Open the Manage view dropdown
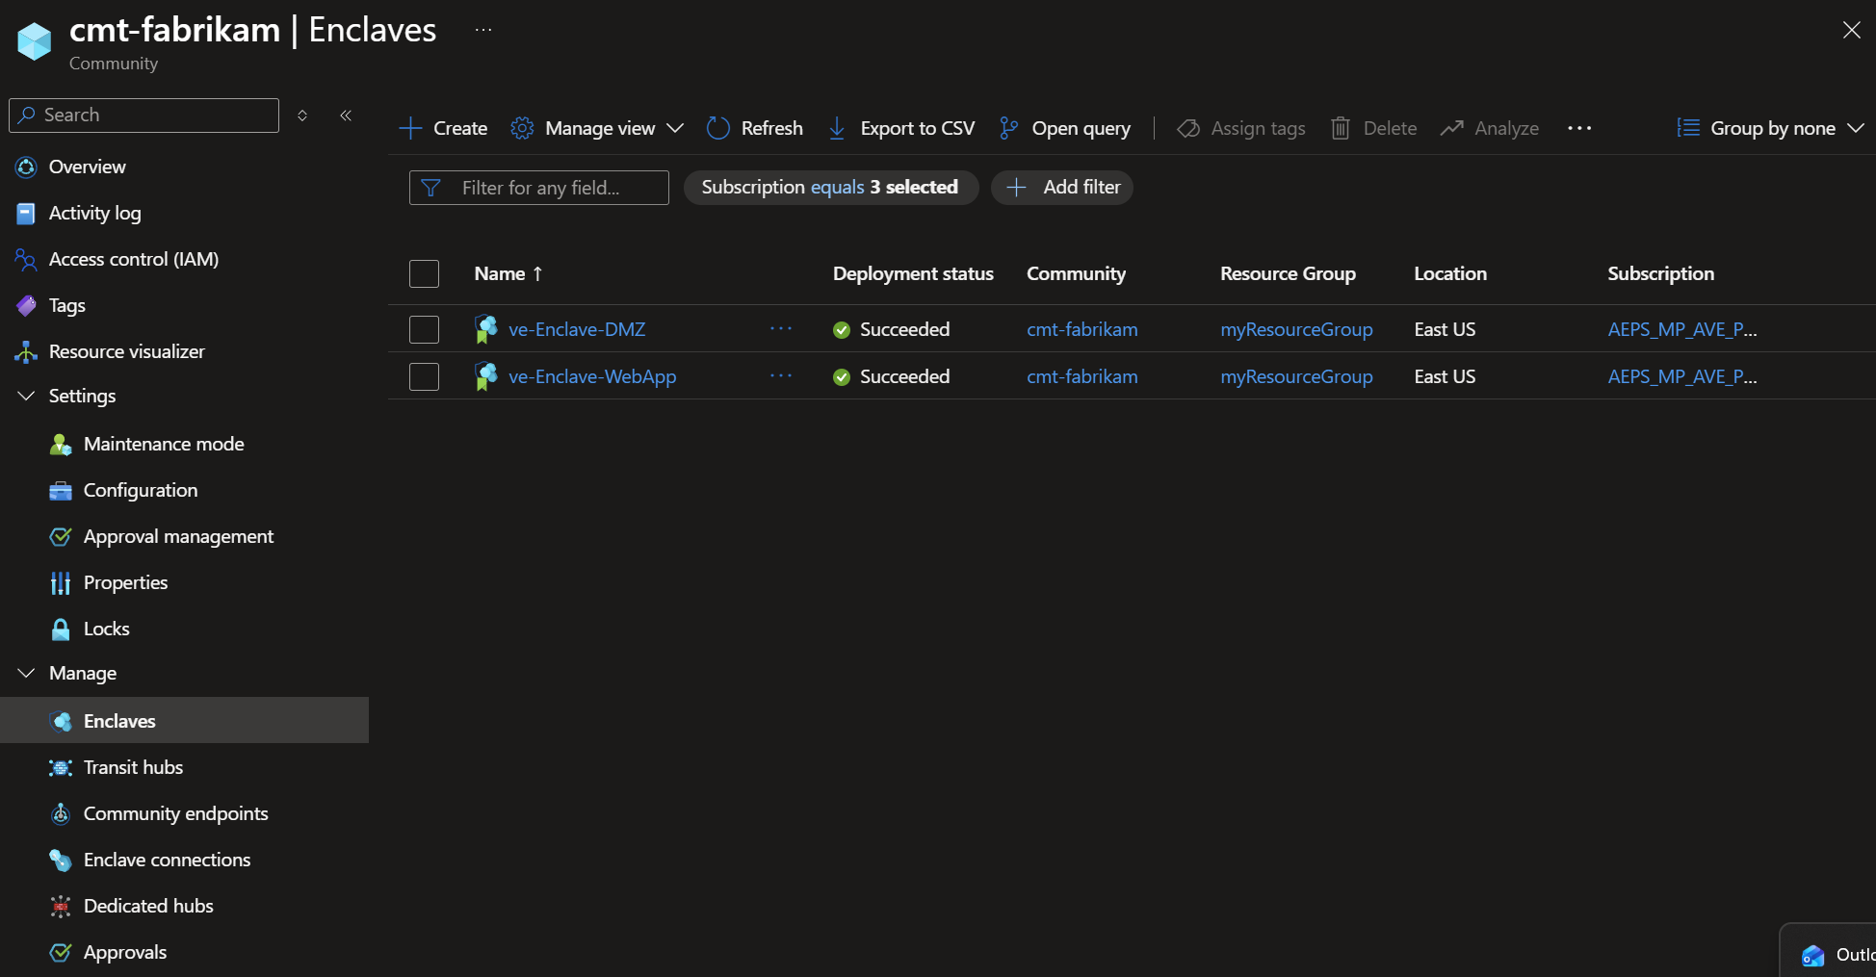 (x=597, y=128)
